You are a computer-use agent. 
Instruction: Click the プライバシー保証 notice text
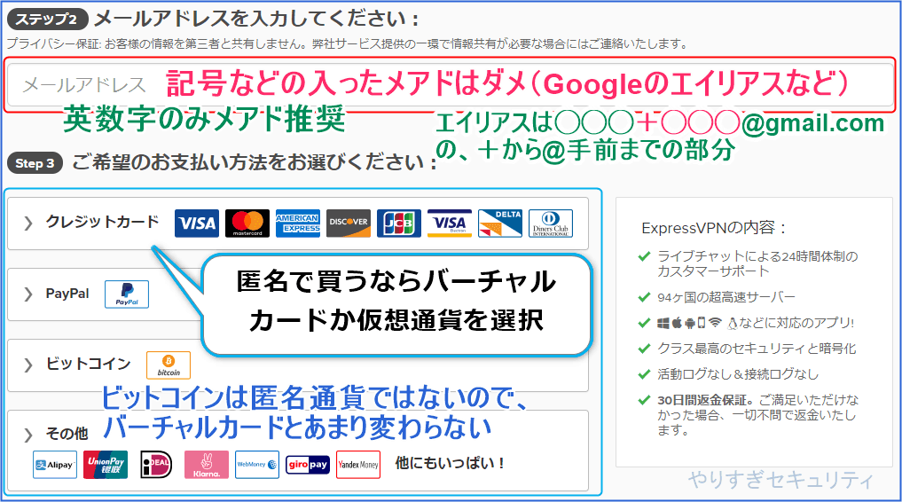click(x=348, y=43)
